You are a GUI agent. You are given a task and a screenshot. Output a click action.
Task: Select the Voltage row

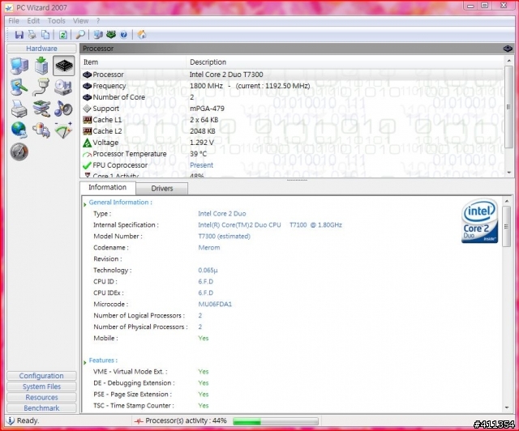[x=293, y=143]
